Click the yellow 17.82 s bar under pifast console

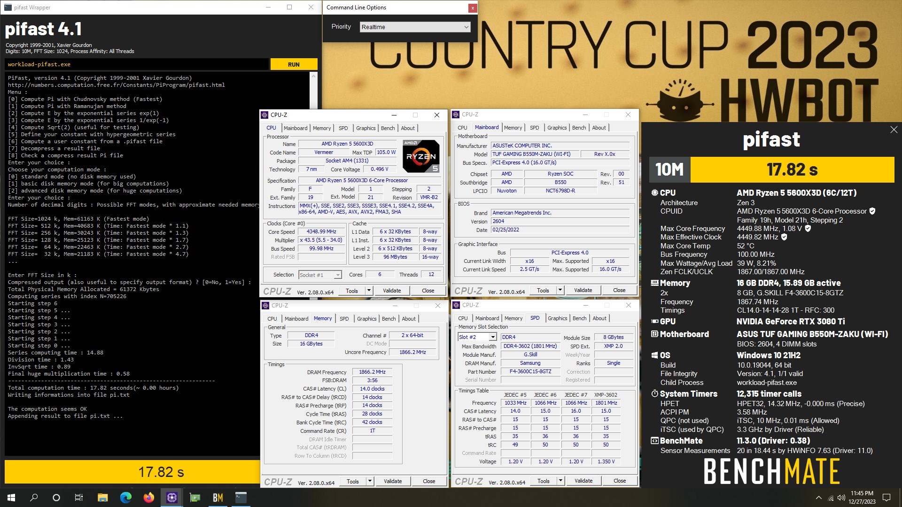pos(132,472)
